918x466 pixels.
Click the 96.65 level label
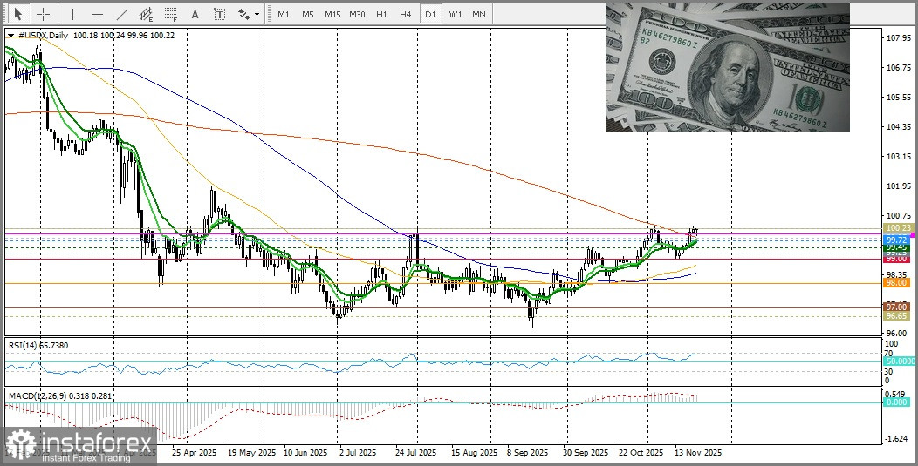pos(897,315)
